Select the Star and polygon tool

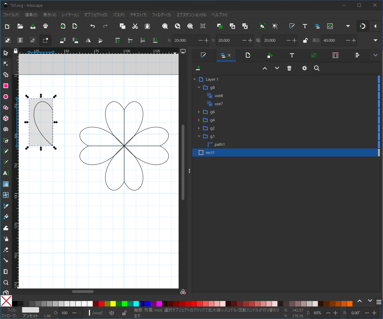point(6,107)
